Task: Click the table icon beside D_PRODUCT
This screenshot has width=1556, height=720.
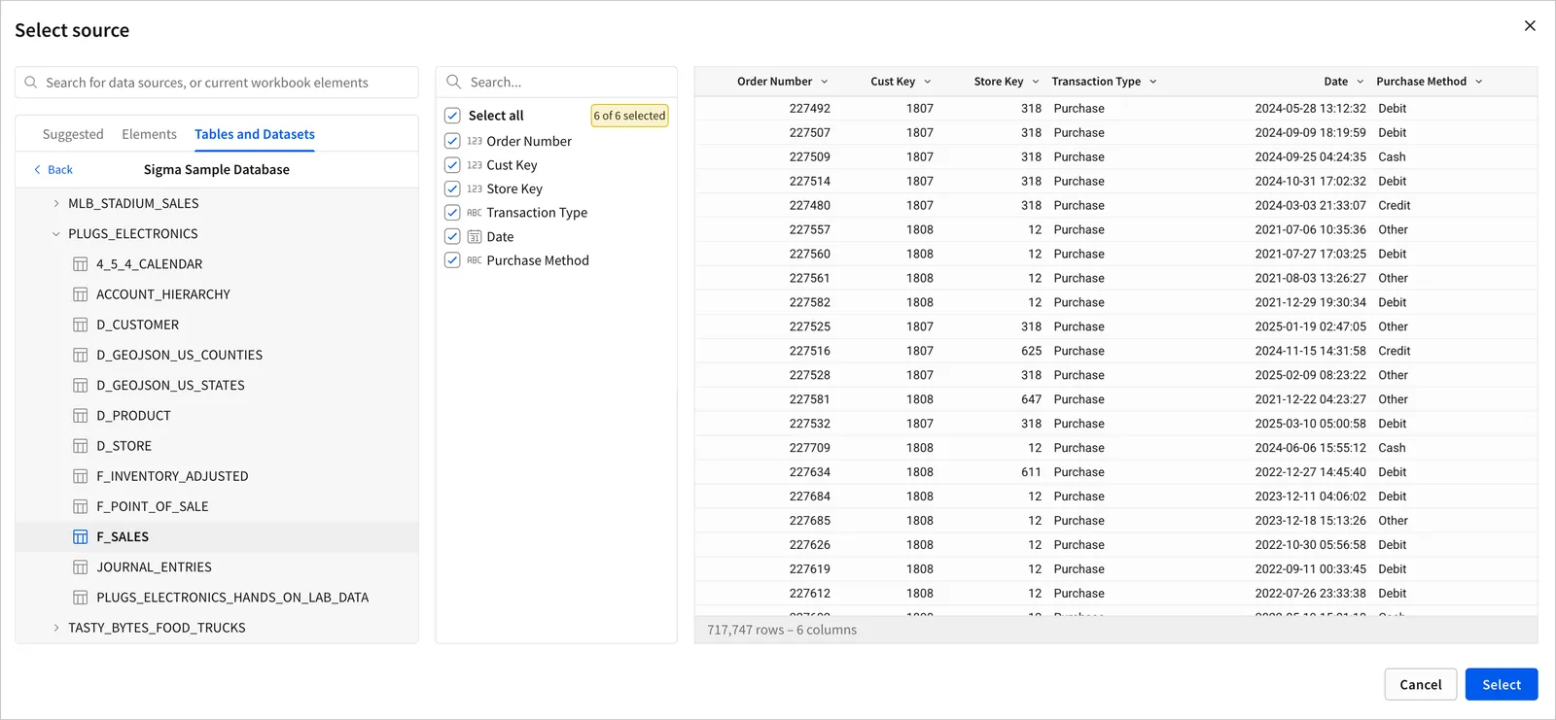Action: [x=81, y=416]
